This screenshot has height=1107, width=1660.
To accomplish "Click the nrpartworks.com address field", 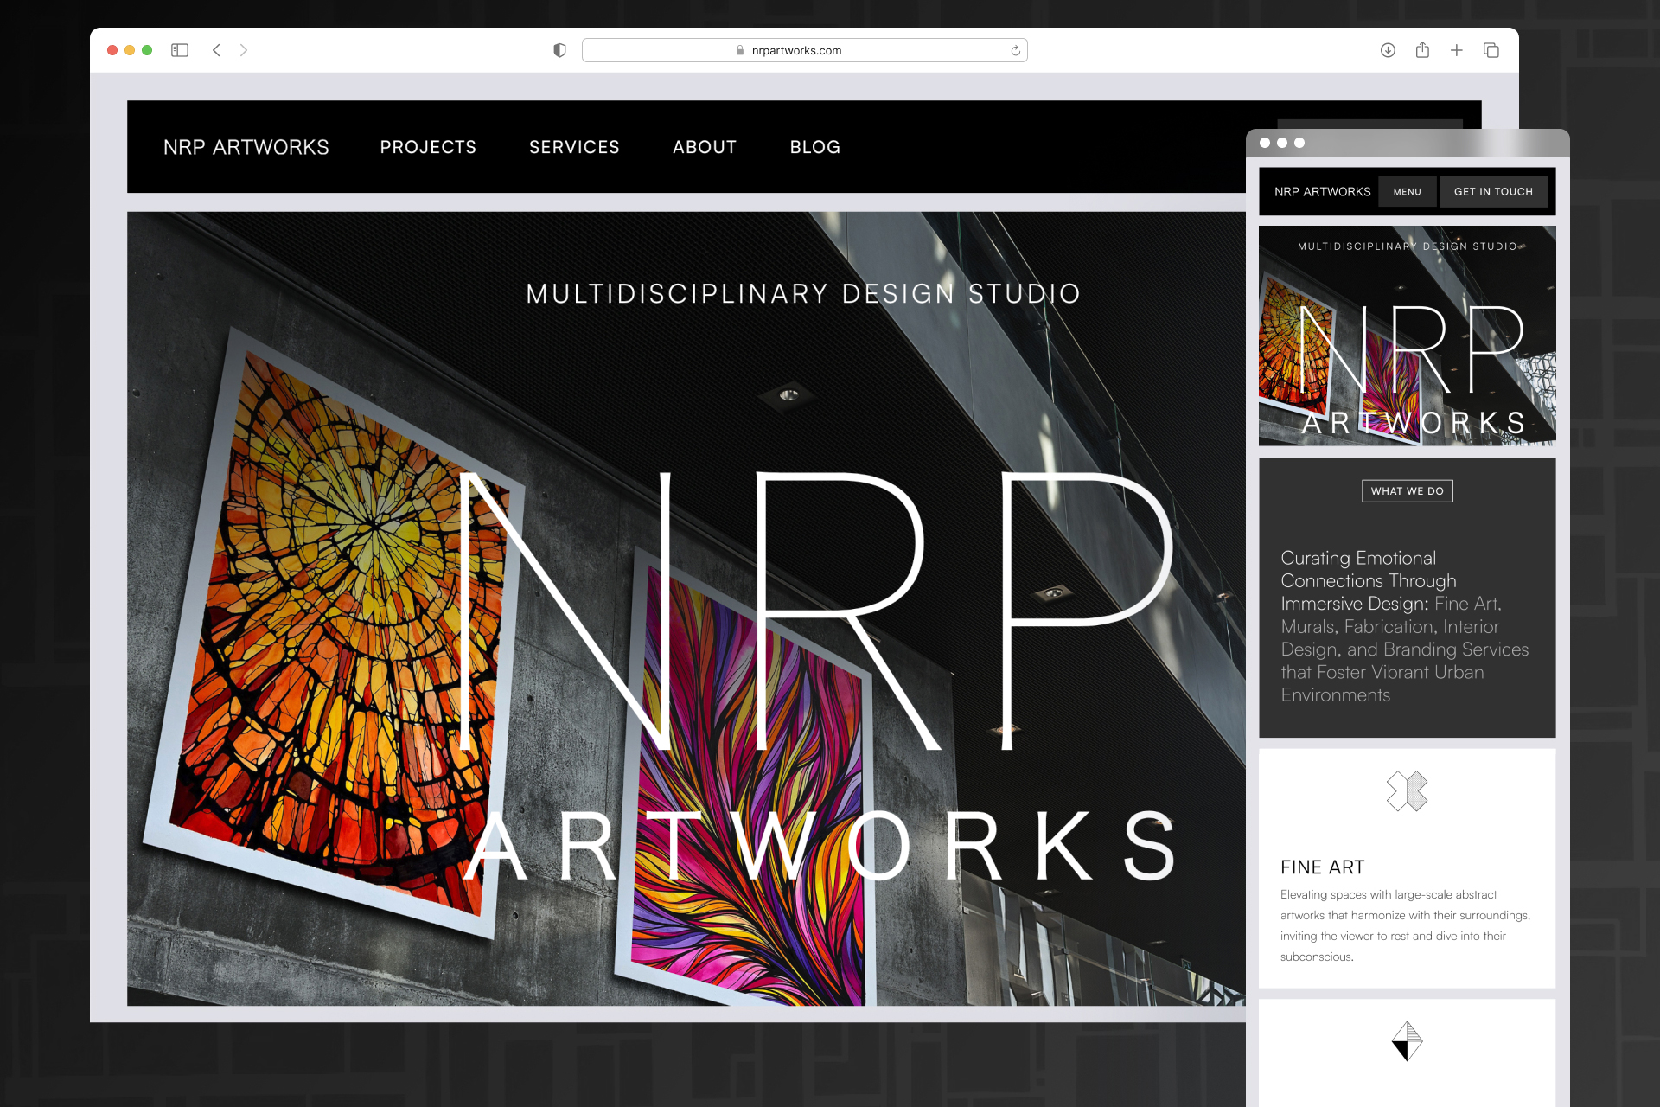I will click(x=804, y=50).
